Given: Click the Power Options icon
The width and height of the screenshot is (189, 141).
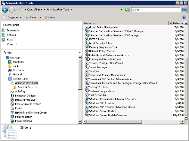Looking at the screenshot, I should pos(12,121).
